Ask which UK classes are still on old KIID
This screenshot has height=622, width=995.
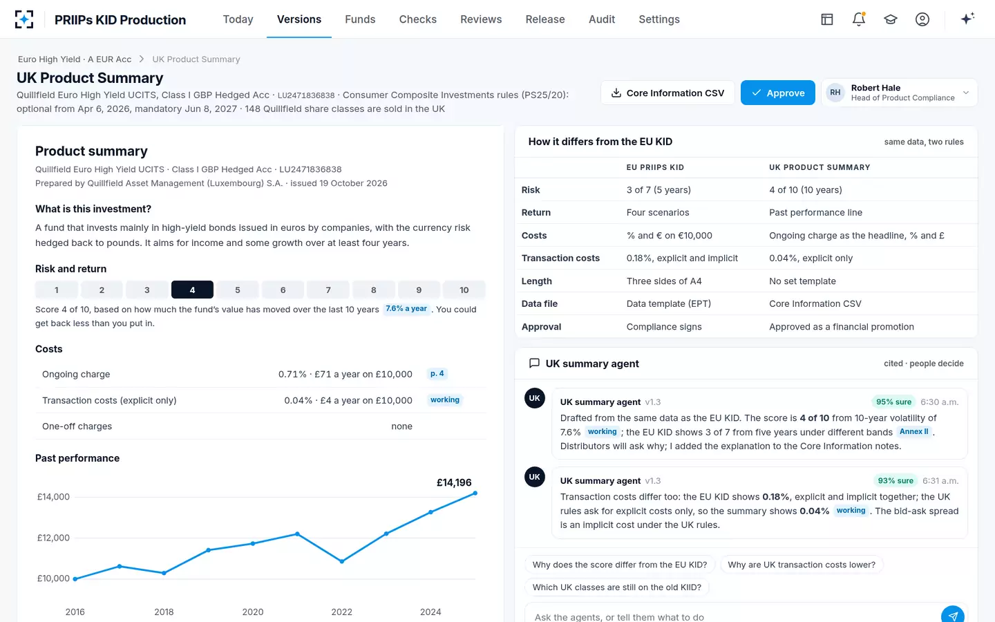pyautogui.click(x=617, y=587)
